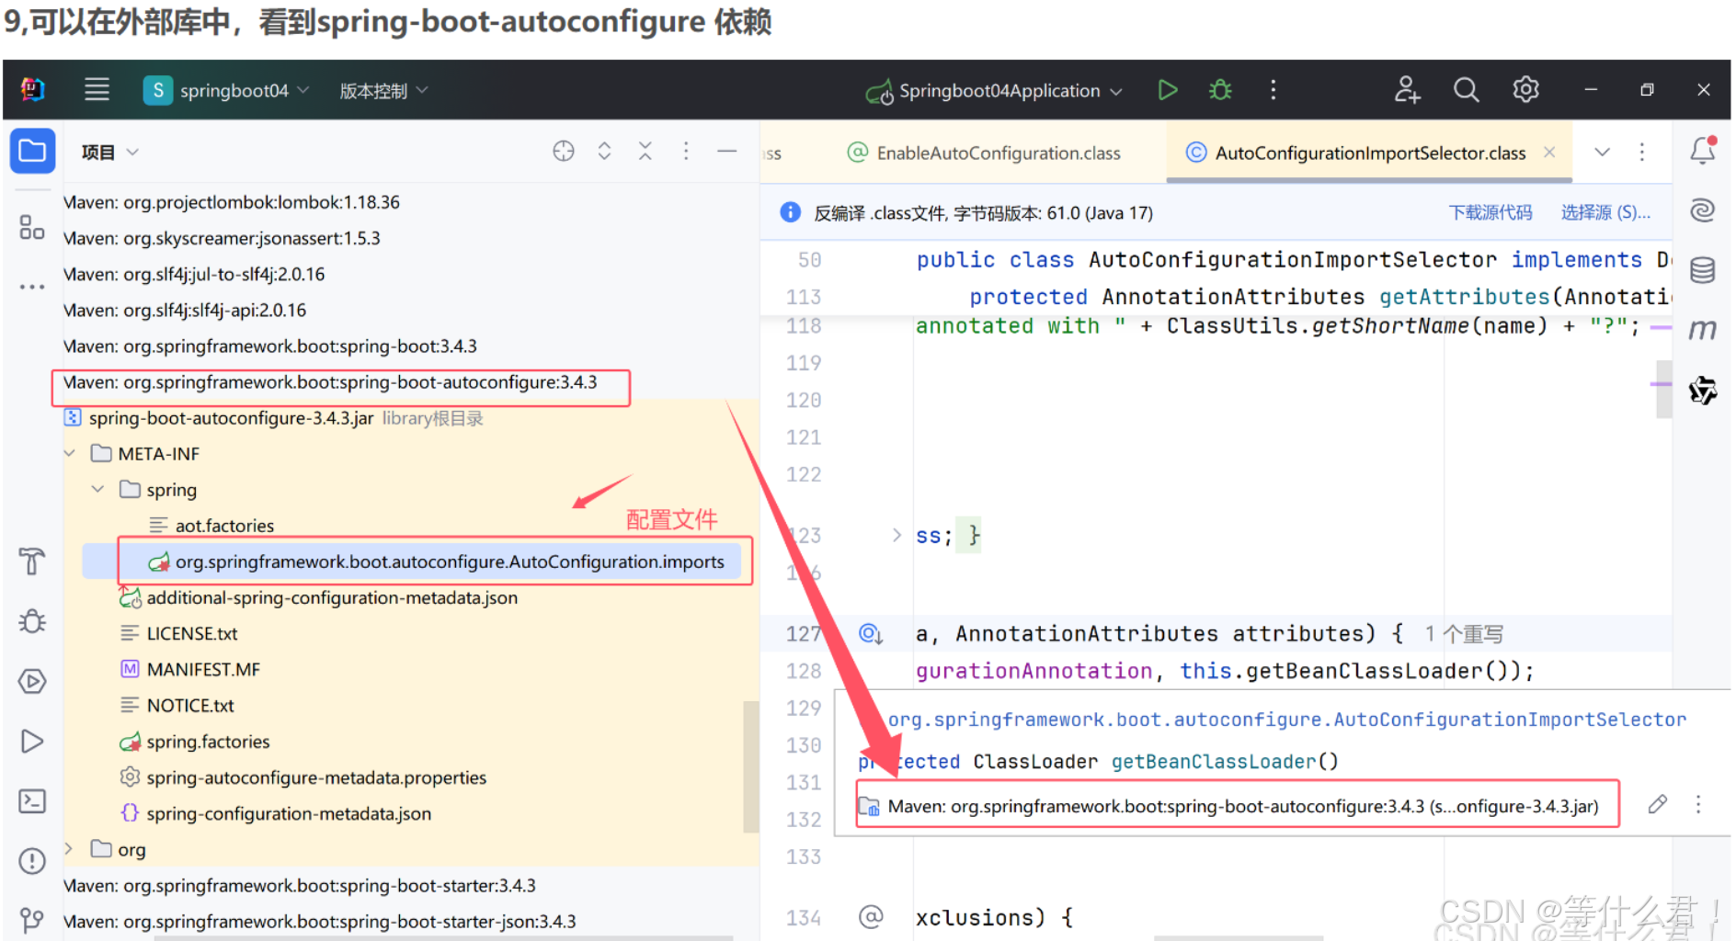Select spring-autoconfigure-metadata.properties file

pos(315,777)
